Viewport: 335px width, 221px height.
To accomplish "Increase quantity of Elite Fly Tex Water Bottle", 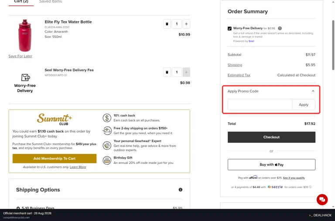I will (186, 24).
